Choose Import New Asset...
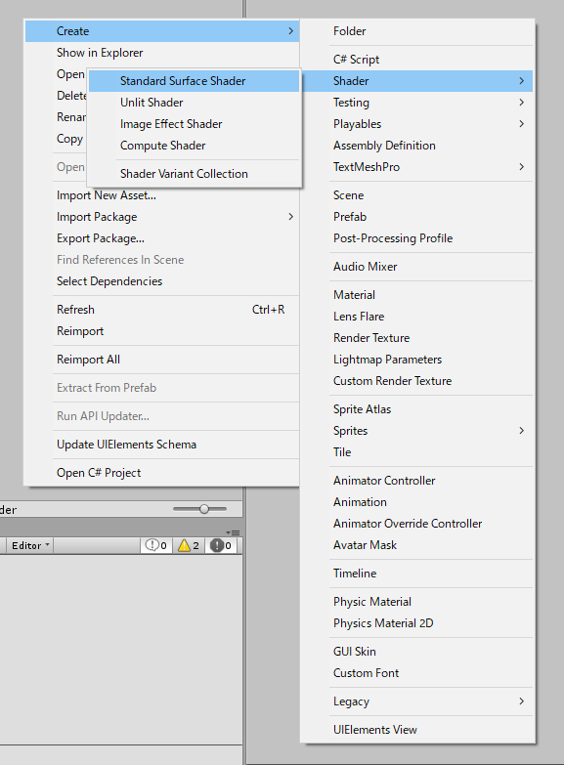The image size is (564, 765). (x=162, y=195)
